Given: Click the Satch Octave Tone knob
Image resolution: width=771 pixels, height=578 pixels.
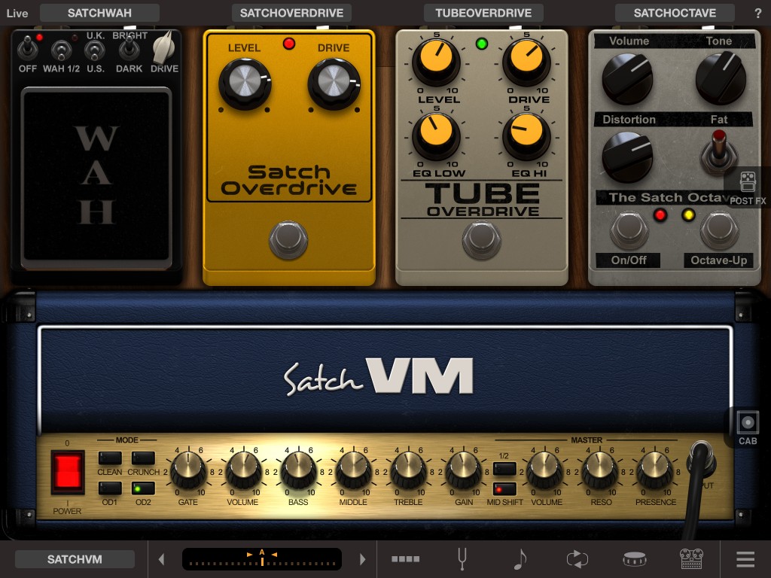Looking at the screenshot, I should click(720, 78).
